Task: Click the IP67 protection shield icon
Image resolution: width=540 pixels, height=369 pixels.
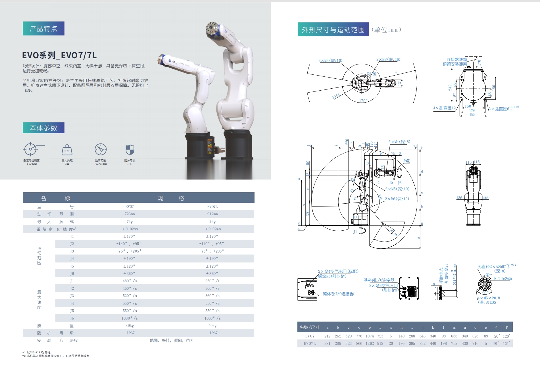Action: click(x=130, y=150)
